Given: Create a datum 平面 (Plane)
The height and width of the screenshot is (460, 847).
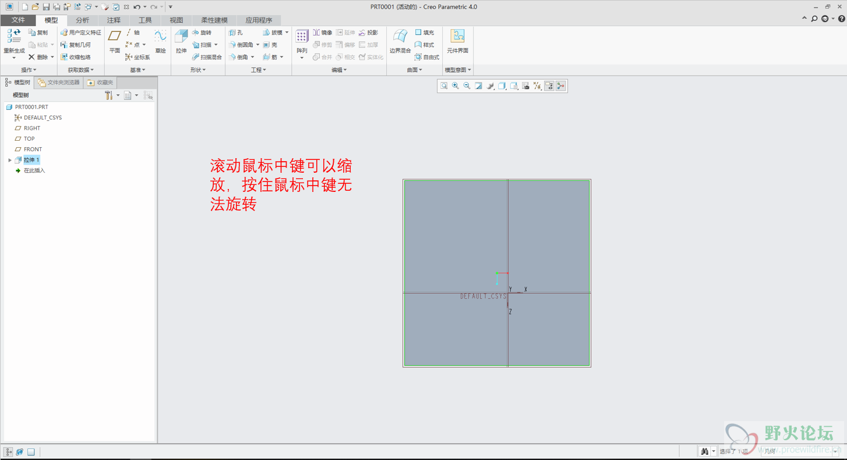Looking at the screenshot, I should pos(115,42).
